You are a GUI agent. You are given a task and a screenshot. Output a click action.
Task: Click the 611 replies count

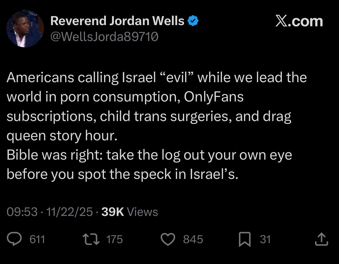pyautogui.click(x=37, y=239)
